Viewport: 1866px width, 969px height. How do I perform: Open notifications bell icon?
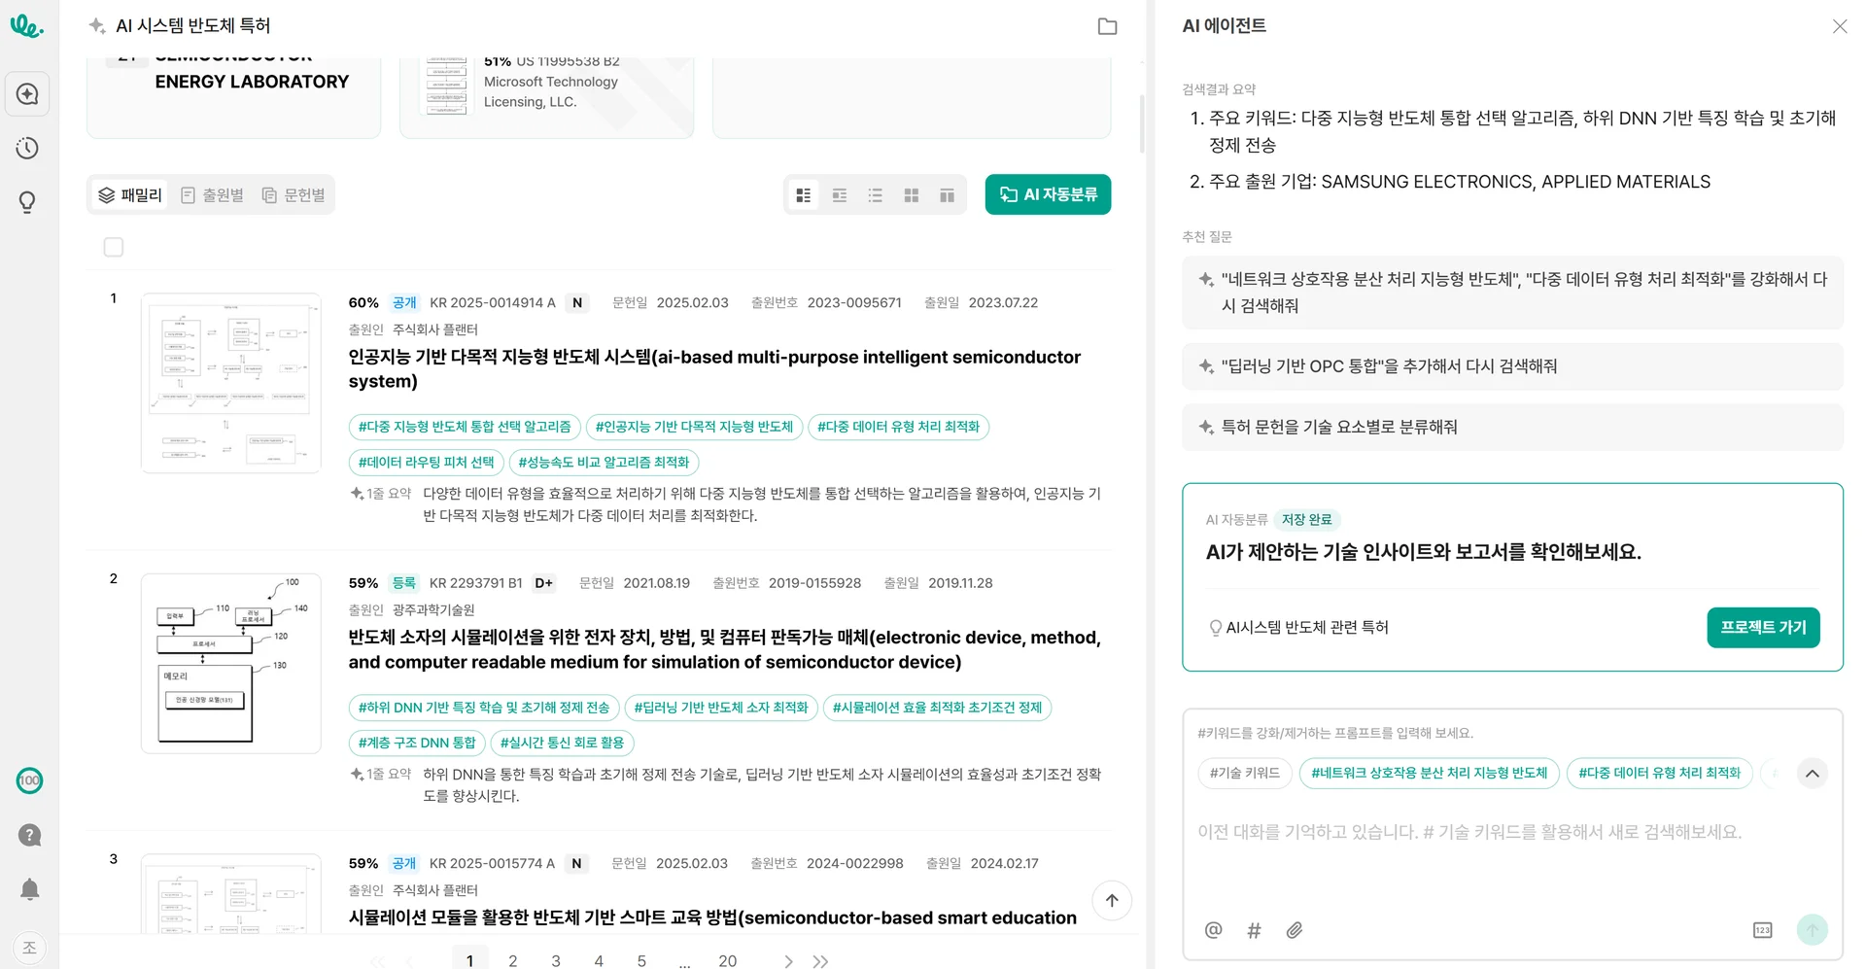coord(29,889)
